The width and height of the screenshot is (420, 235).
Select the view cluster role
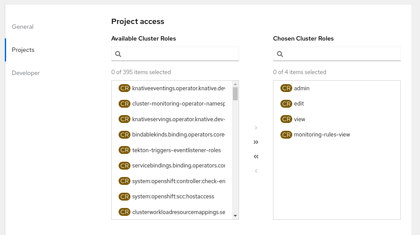(x=300, y=119)
